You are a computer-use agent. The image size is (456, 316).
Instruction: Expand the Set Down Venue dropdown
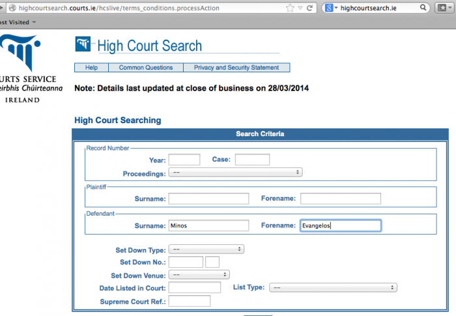(199, 275)
